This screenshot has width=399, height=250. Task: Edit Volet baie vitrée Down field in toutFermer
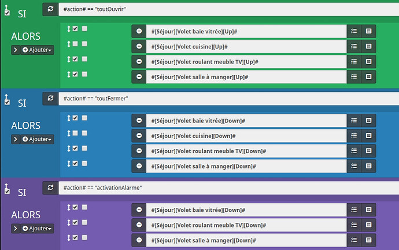click(246, 121)
